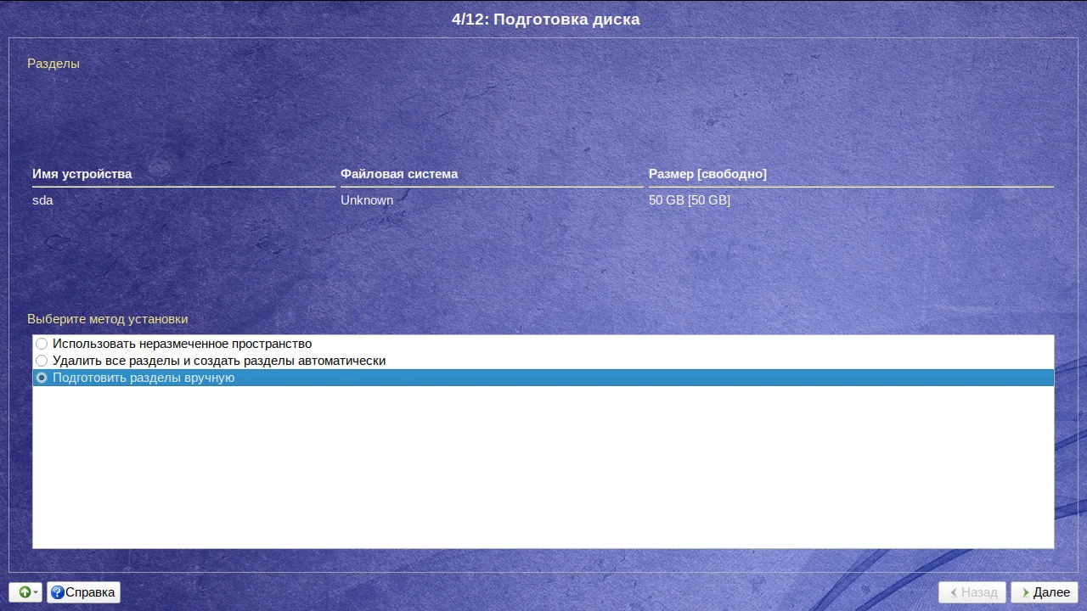Go back with the Назад button
The image size is (1087, 611).
tap(972, 592)
